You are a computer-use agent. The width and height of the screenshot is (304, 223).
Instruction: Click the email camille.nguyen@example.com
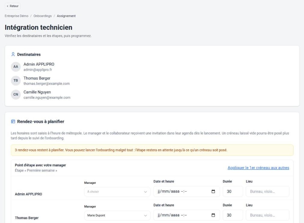click(x=47, y=97)
